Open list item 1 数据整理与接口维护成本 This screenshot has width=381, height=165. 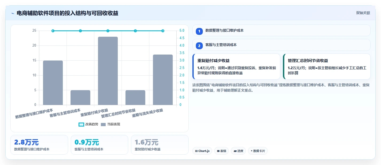[281, 30]
